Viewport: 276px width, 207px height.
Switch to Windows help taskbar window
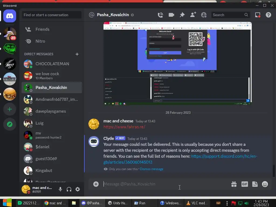click(x=171, y=203)
